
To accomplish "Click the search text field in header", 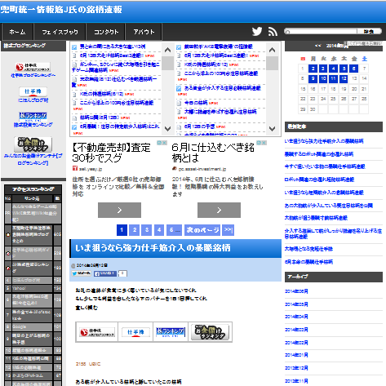I will pos(321,32).
